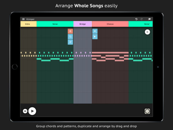Click the Klimper app title
The height and width of the screenshot is (130, 173).
coord(30,19)
